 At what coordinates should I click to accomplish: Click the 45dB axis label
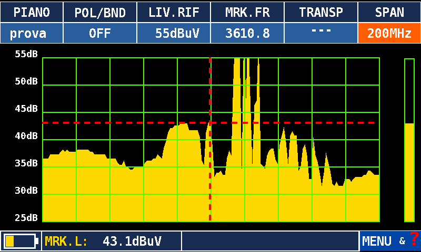(x=26, y=109)
